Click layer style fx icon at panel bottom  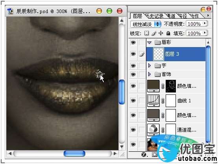(144, 155)
